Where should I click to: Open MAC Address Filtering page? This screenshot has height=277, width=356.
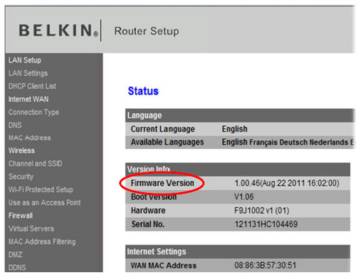42,241
